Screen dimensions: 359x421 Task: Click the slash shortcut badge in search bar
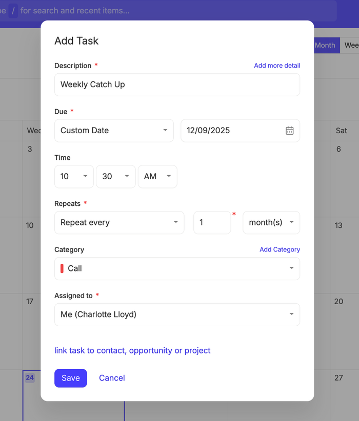[13, 11]
